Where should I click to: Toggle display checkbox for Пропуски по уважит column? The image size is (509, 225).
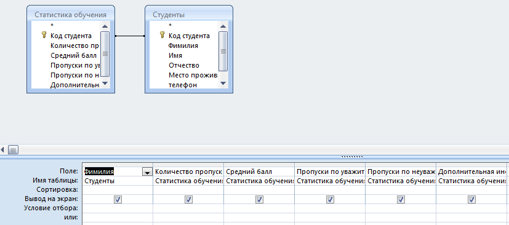point(330,199)
